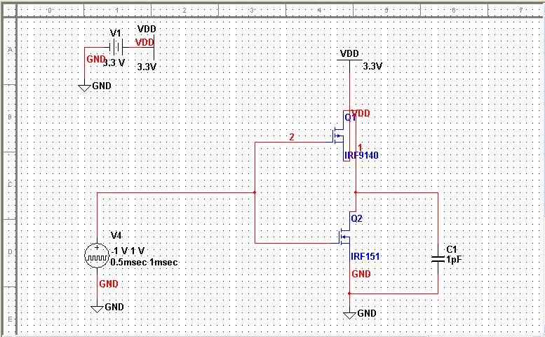
Task: Select the V1 battery symbol
Action: click(x=116, y=47)
